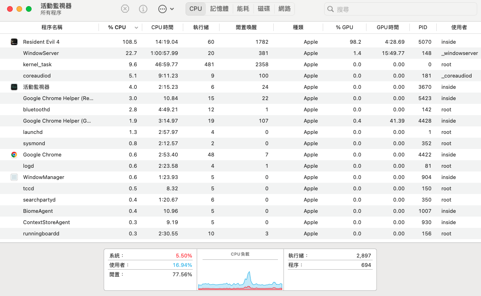This screenshot has height=296, width=481.
Task: Click the 使用者 16.94% readout
Action: pos(151,265)
